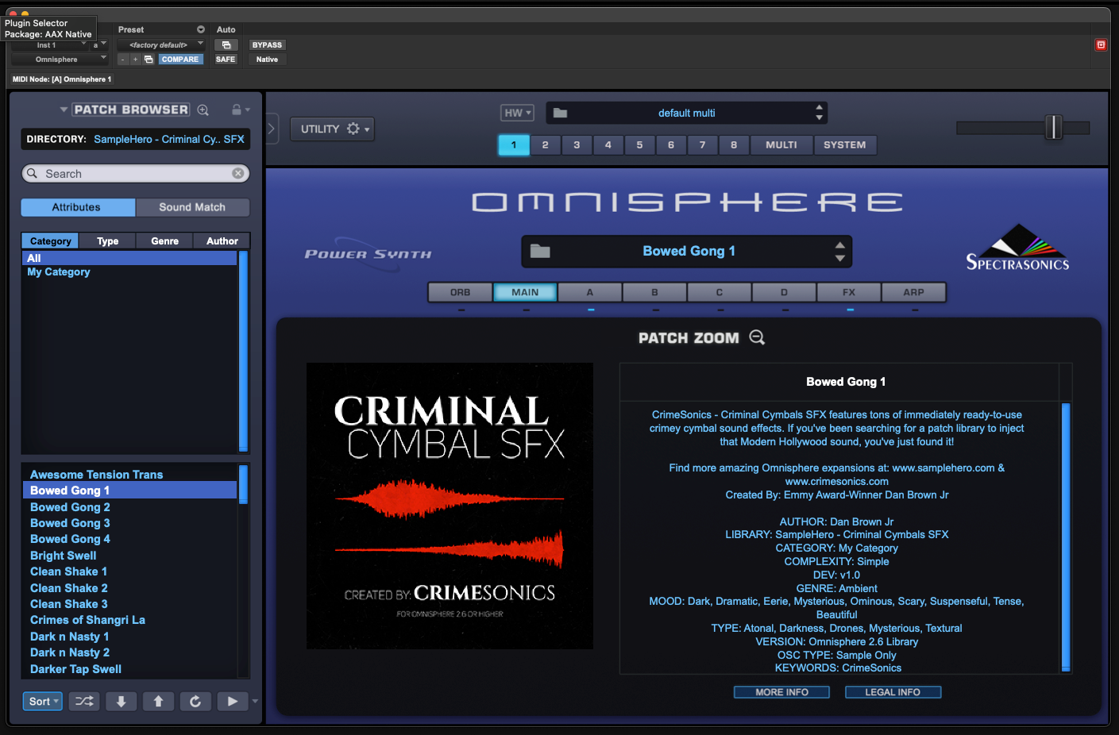Click the preset copy settings icon
This screenshot has height=735, width=1119.
(x=149, y=60)
